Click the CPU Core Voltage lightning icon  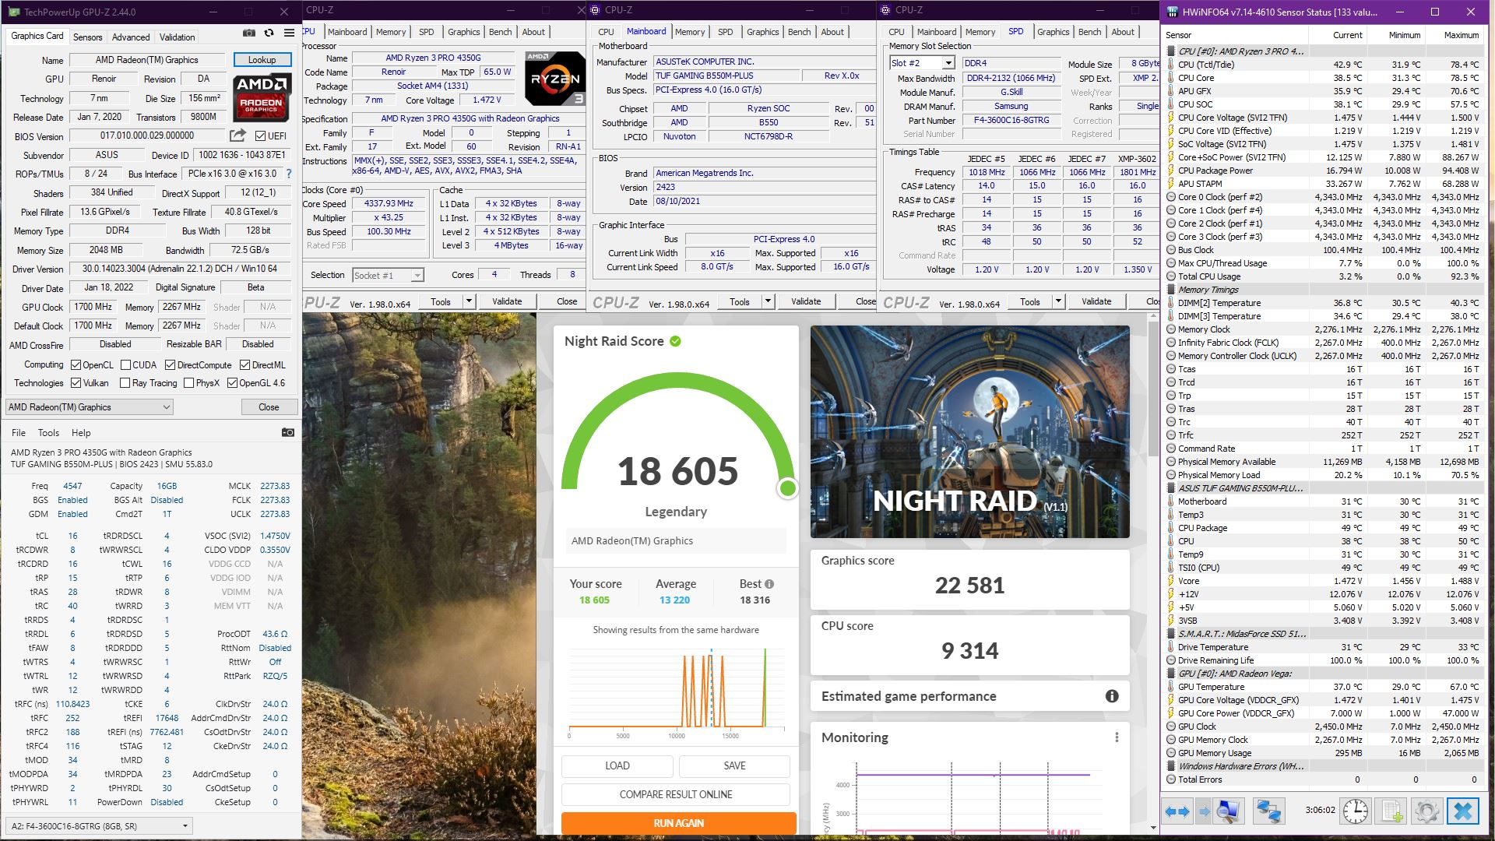1170,118
